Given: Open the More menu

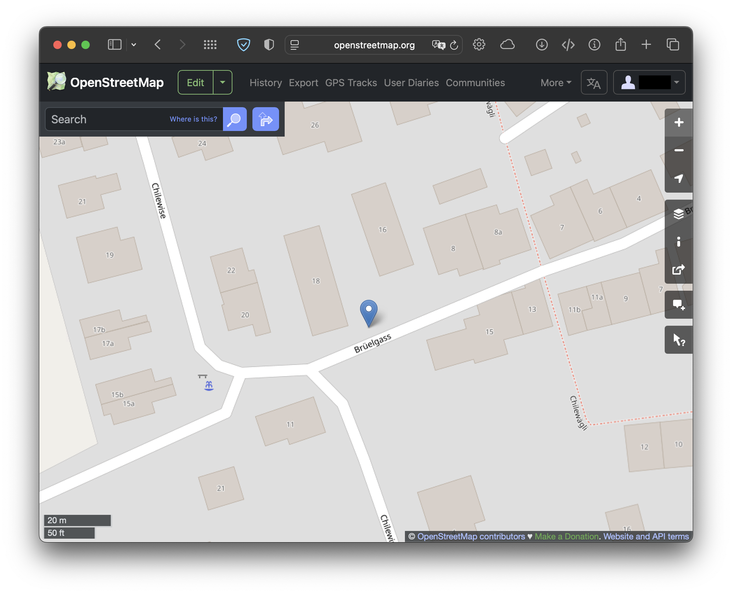Looking at the screenshot, I should (555, 83).
